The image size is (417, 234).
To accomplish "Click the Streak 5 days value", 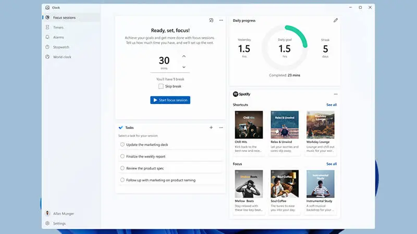I will (325, 48).
